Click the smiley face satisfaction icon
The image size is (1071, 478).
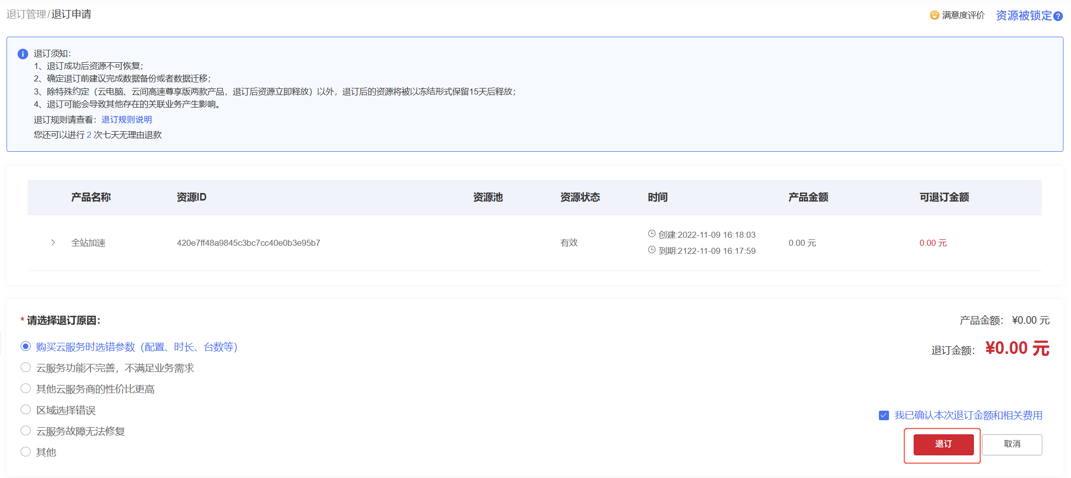(934, 15)
